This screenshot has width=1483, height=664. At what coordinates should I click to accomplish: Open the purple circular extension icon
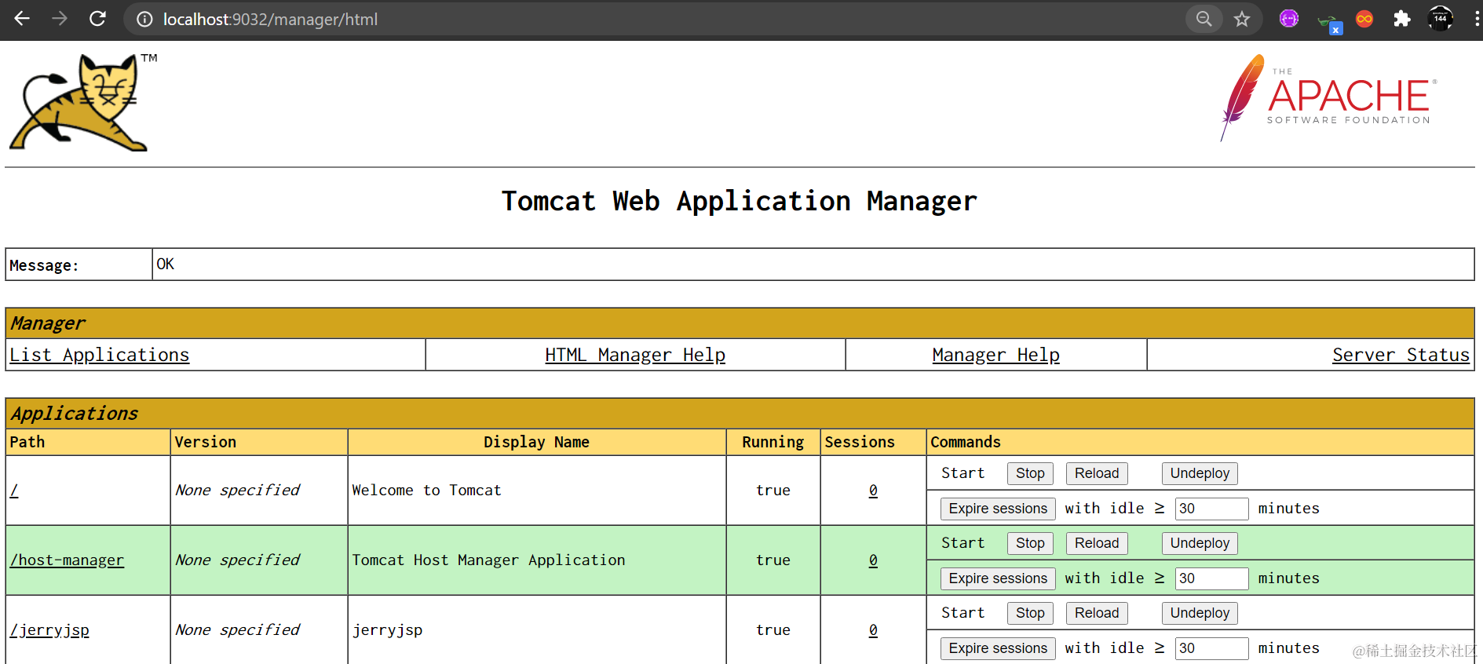click(1288, 19)
